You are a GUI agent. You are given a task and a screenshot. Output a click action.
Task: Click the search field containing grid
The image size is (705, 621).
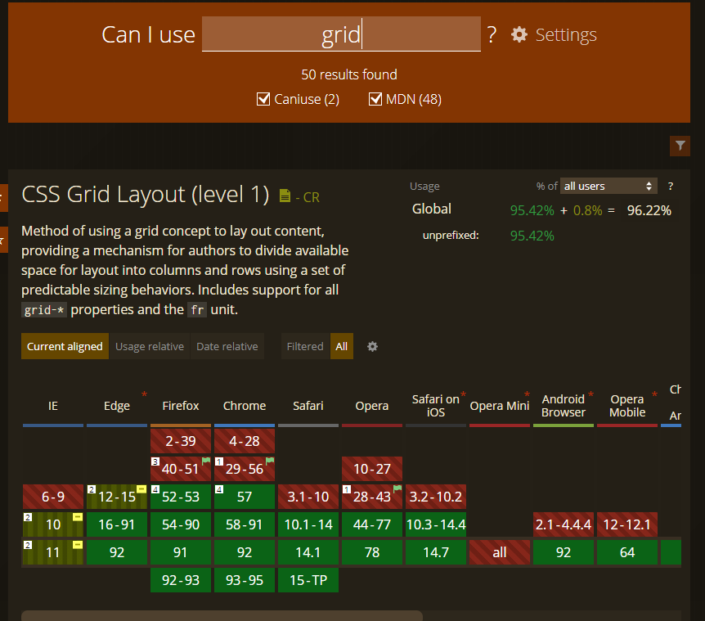tap(341, 34)
